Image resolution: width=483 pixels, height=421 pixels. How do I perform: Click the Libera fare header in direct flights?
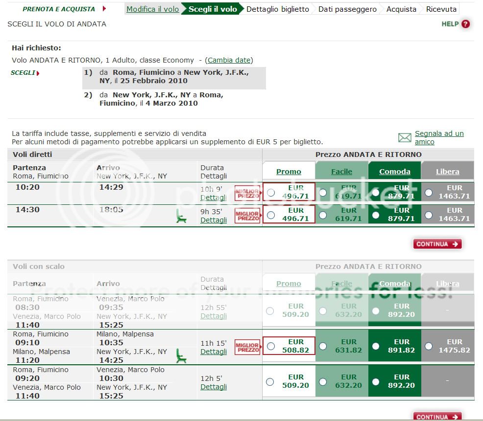click(x=447, y=171)
